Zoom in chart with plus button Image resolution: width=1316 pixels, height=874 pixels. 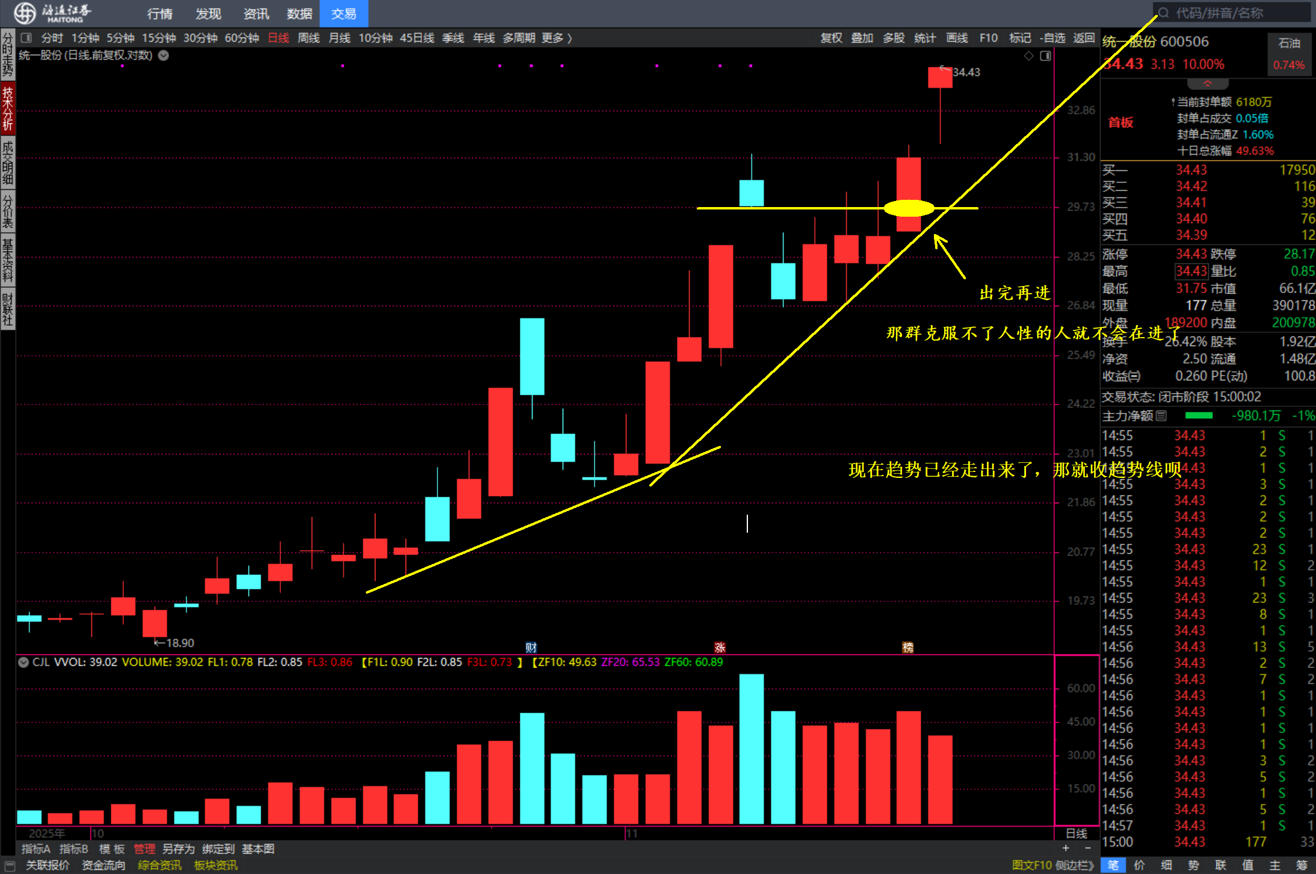tap(1066, 848)
